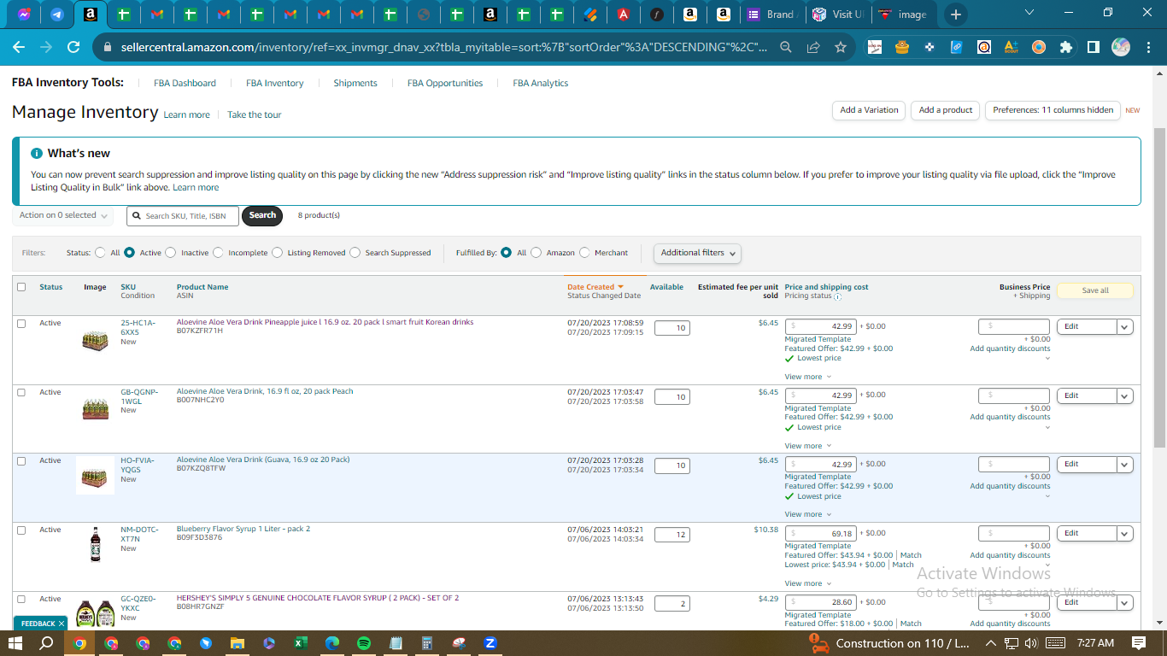1167x656 pixels.
Task: Expand View more for the Pineapple juice row
Action: click(807, 377)
